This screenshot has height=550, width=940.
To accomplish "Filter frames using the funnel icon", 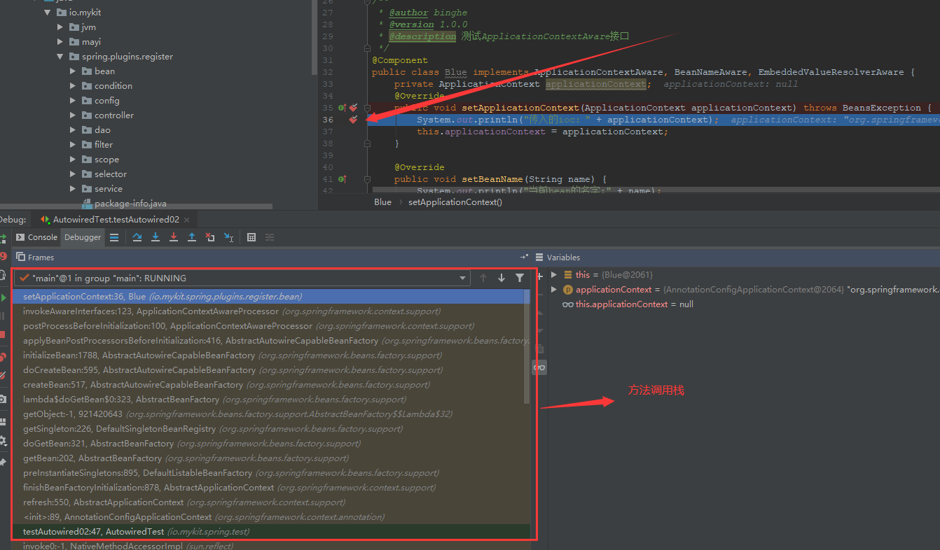I will (519, 278).
